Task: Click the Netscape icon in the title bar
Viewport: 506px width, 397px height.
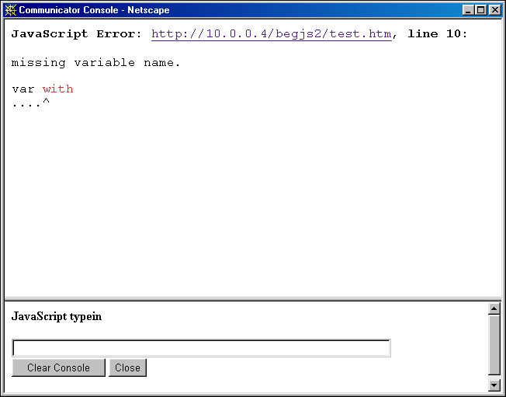Action: click(x=11, y=10)
